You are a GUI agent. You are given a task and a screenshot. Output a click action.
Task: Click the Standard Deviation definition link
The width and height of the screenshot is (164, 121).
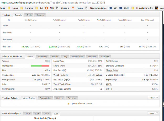click(x=115, y=66)
